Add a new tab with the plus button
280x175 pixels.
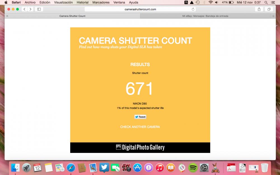tap(273, 16)
